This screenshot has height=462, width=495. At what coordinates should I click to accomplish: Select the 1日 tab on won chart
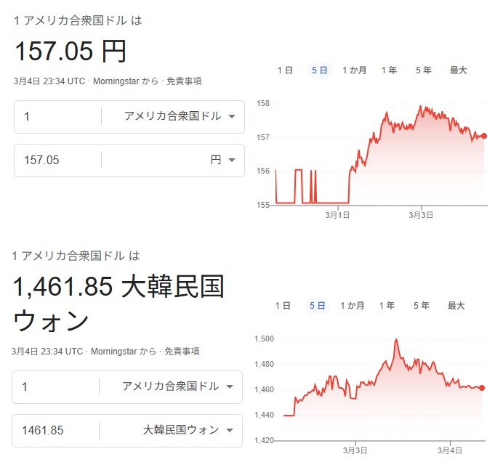point(283,306)
